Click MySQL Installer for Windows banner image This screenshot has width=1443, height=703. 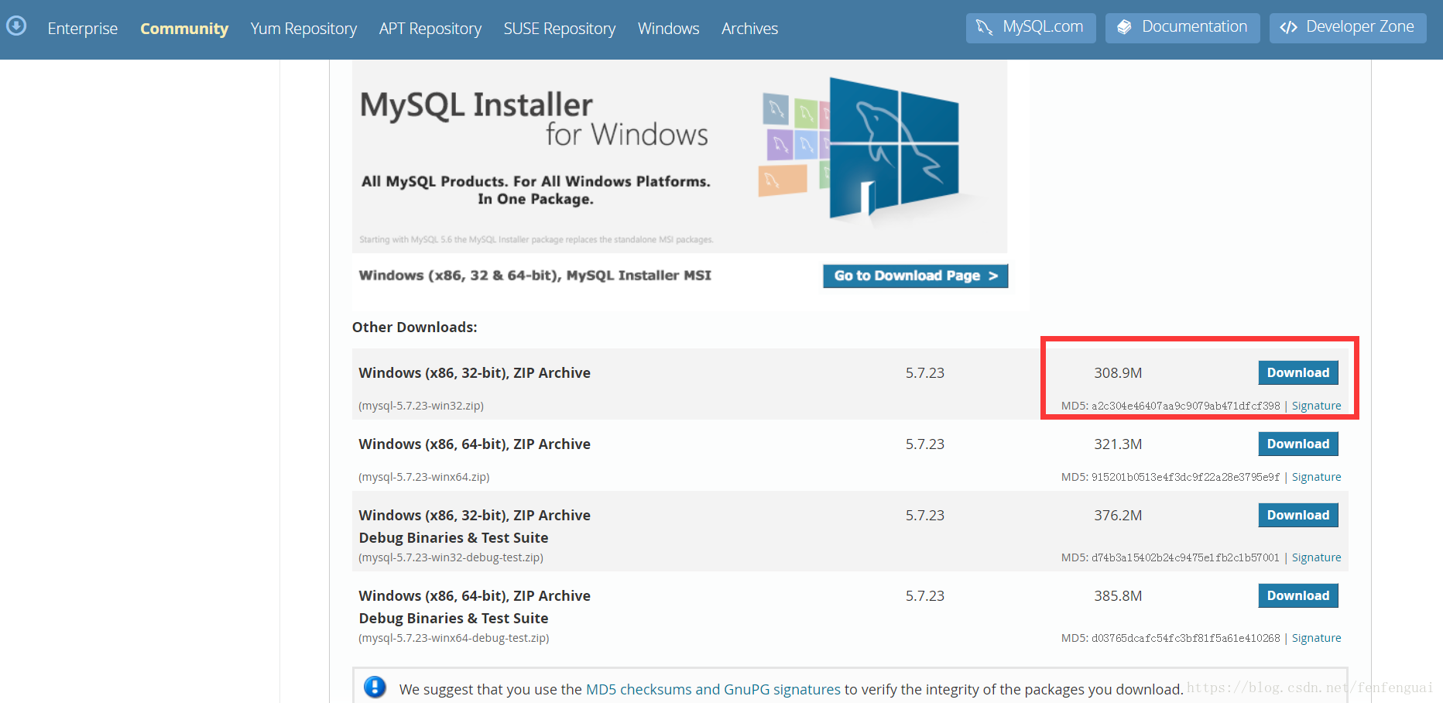click(x=680, y=157)
